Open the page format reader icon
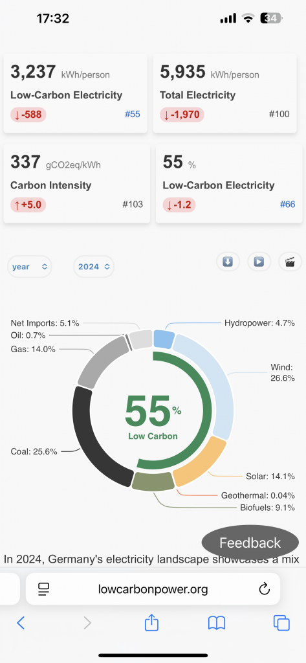This screenshot has width=306, height=663. 43,589
